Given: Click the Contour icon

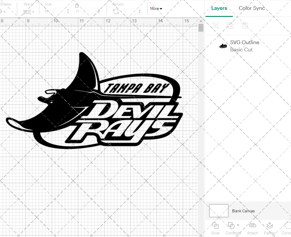Looking at the screenshot, I should pyautogui.click(x=287, y=225).
